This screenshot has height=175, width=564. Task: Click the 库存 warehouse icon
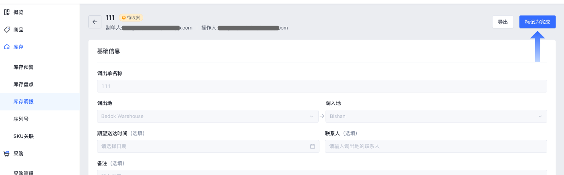coord(7,47)
